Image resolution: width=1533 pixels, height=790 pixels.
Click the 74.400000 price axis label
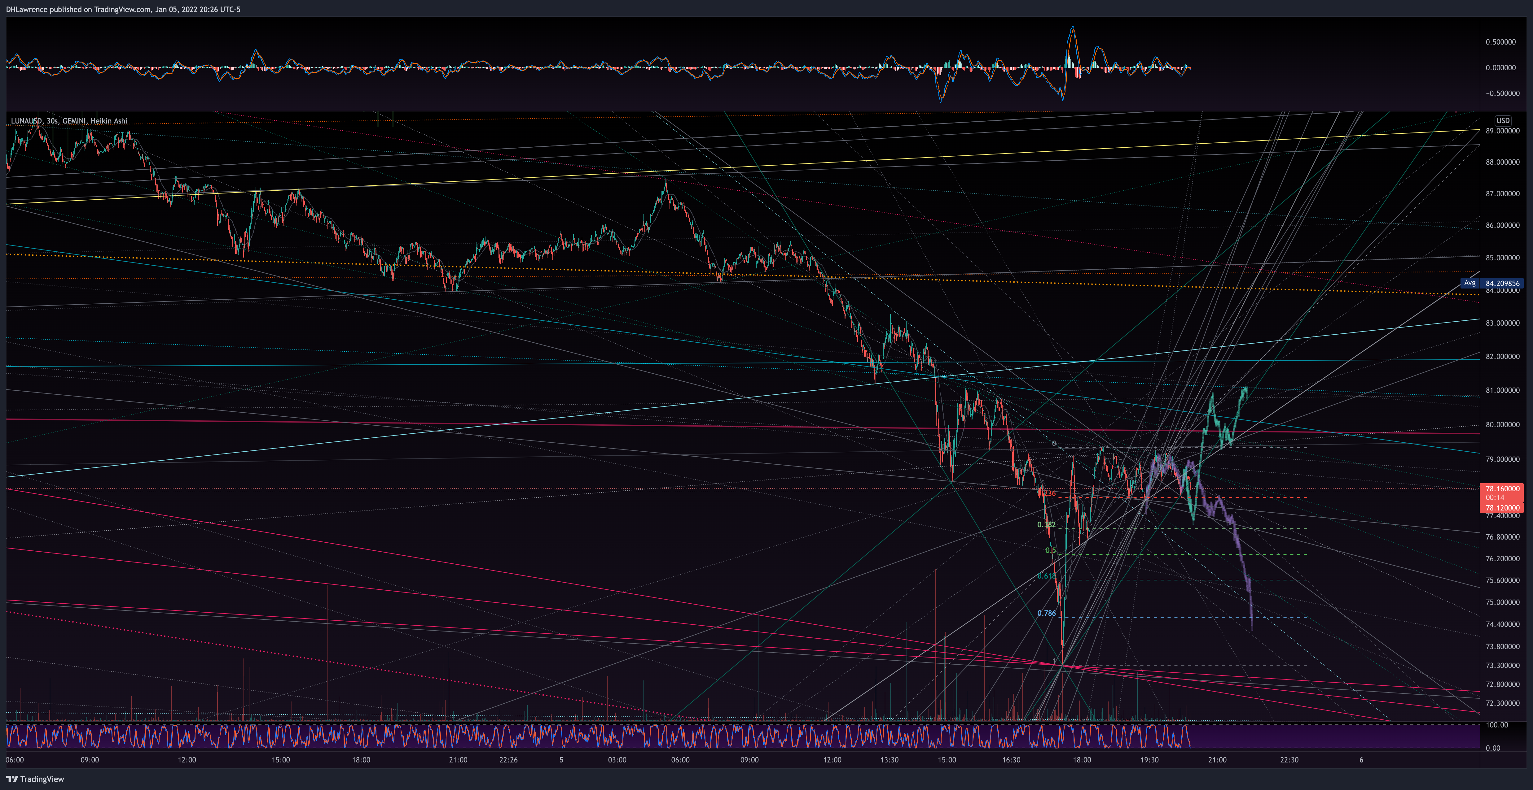[1502, 624]
